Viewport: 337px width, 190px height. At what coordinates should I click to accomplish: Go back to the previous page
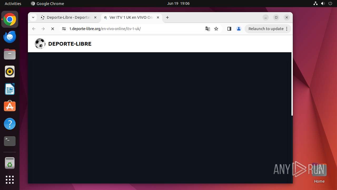[34, 29]
